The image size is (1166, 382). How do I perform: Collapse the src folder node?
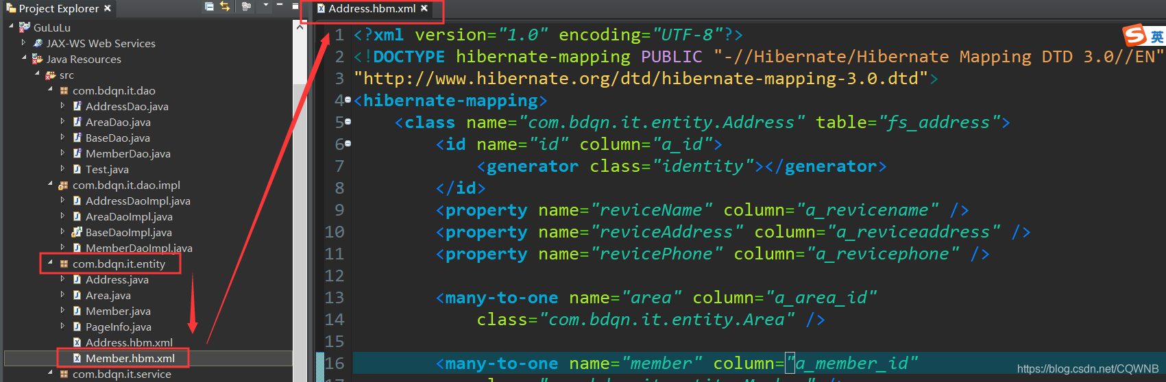coord(37,73)
